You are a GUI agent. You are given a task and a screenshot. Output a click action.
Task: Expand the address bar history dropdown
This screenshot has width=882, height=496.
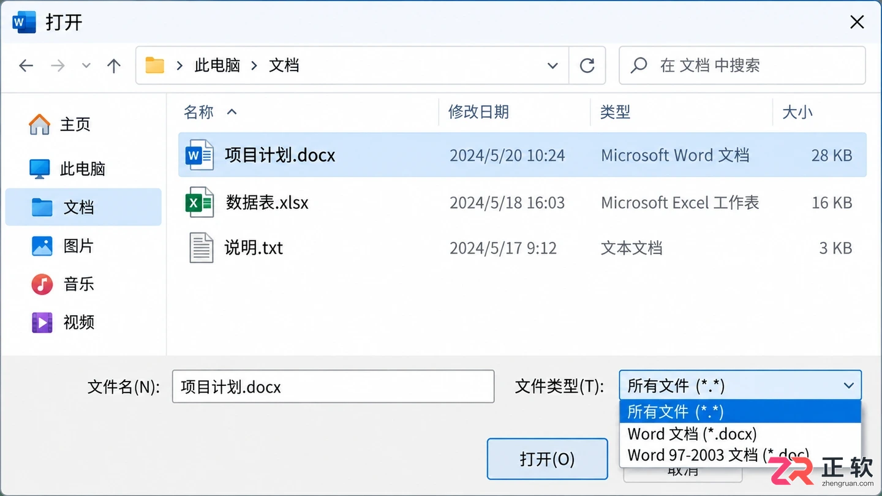coord(552,66)
